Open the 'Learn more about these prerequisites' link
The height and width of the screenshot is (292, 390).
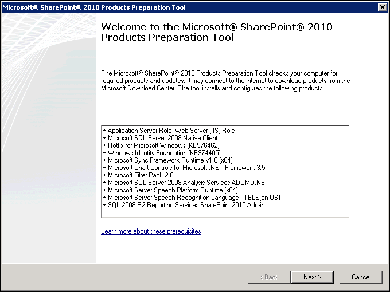coord(151,231)
